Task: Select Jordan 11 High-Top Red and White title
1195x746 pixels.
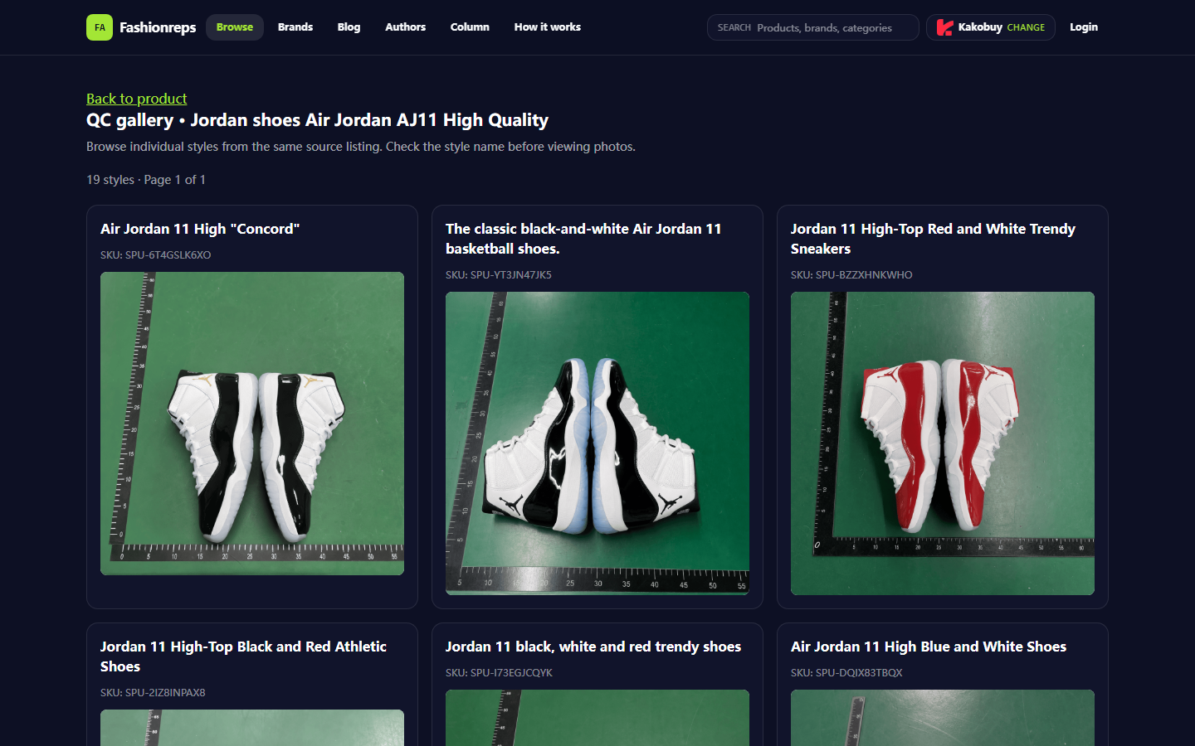Action: pyautogui.click(x=933, y=239)
